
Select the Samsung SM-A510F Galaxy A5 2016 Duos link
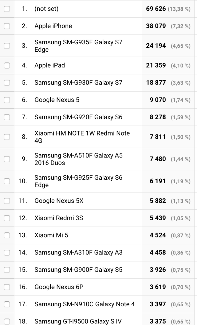(x=78, y=159)
